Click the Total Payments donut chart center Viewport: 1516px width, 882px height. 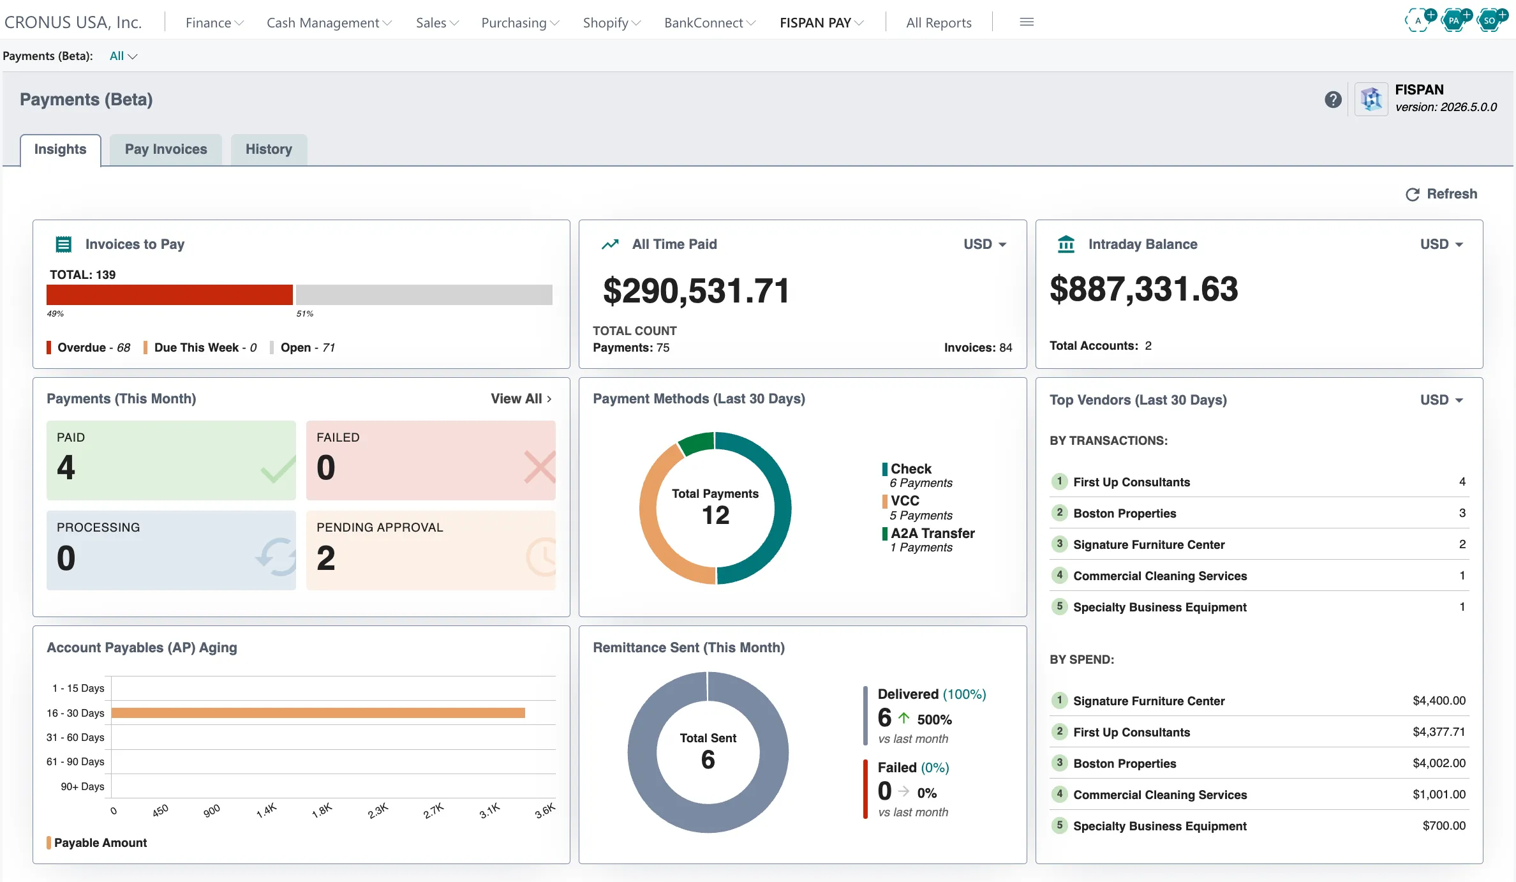tap(715, 508)
